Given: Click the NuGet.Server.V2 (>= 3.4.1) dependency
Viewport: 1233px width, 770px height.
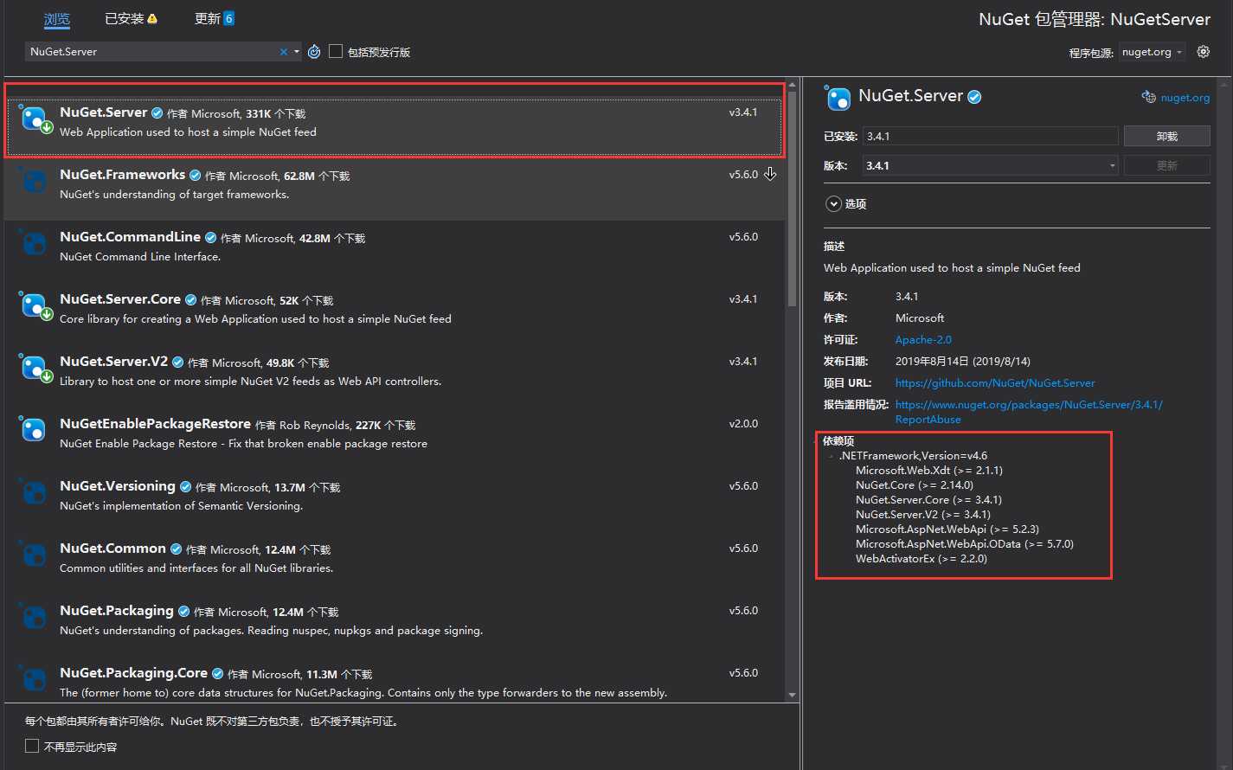Looking at the screenshot, I should [x=923, y=515].
